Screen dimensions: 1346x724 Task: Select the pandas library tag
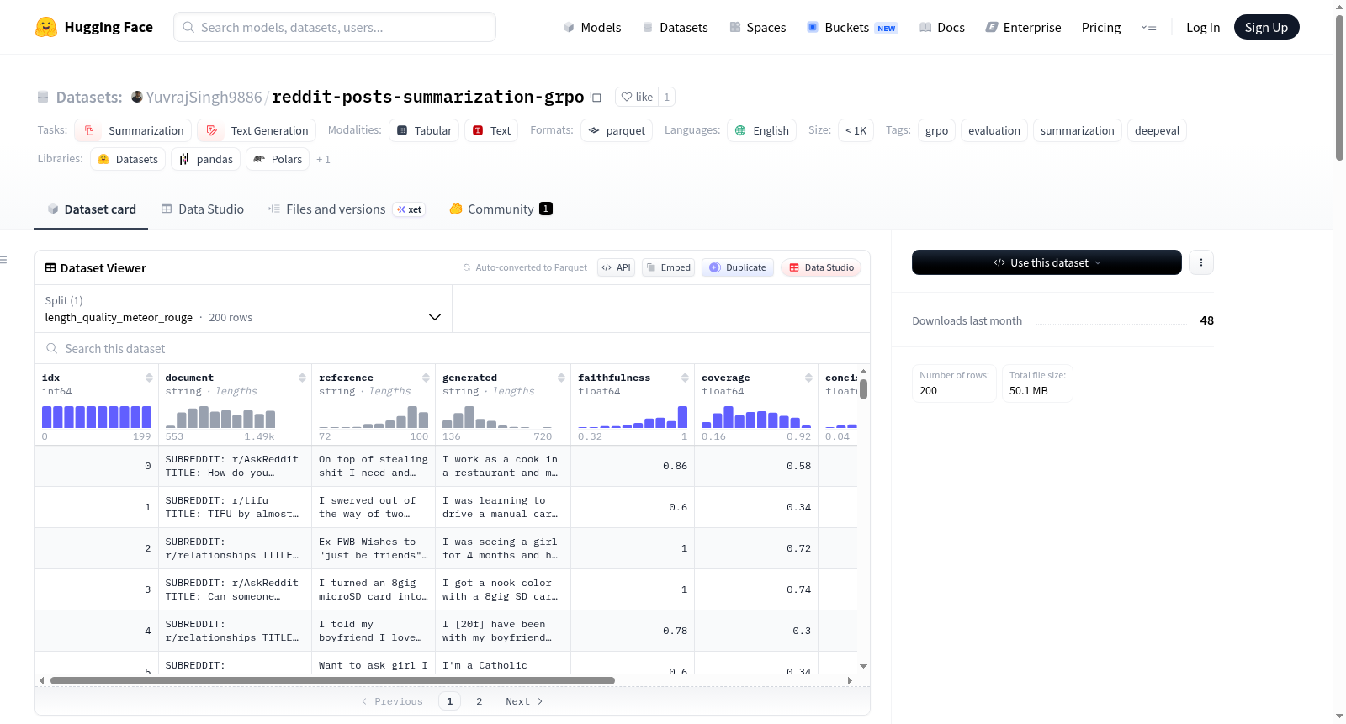(205, 159)
